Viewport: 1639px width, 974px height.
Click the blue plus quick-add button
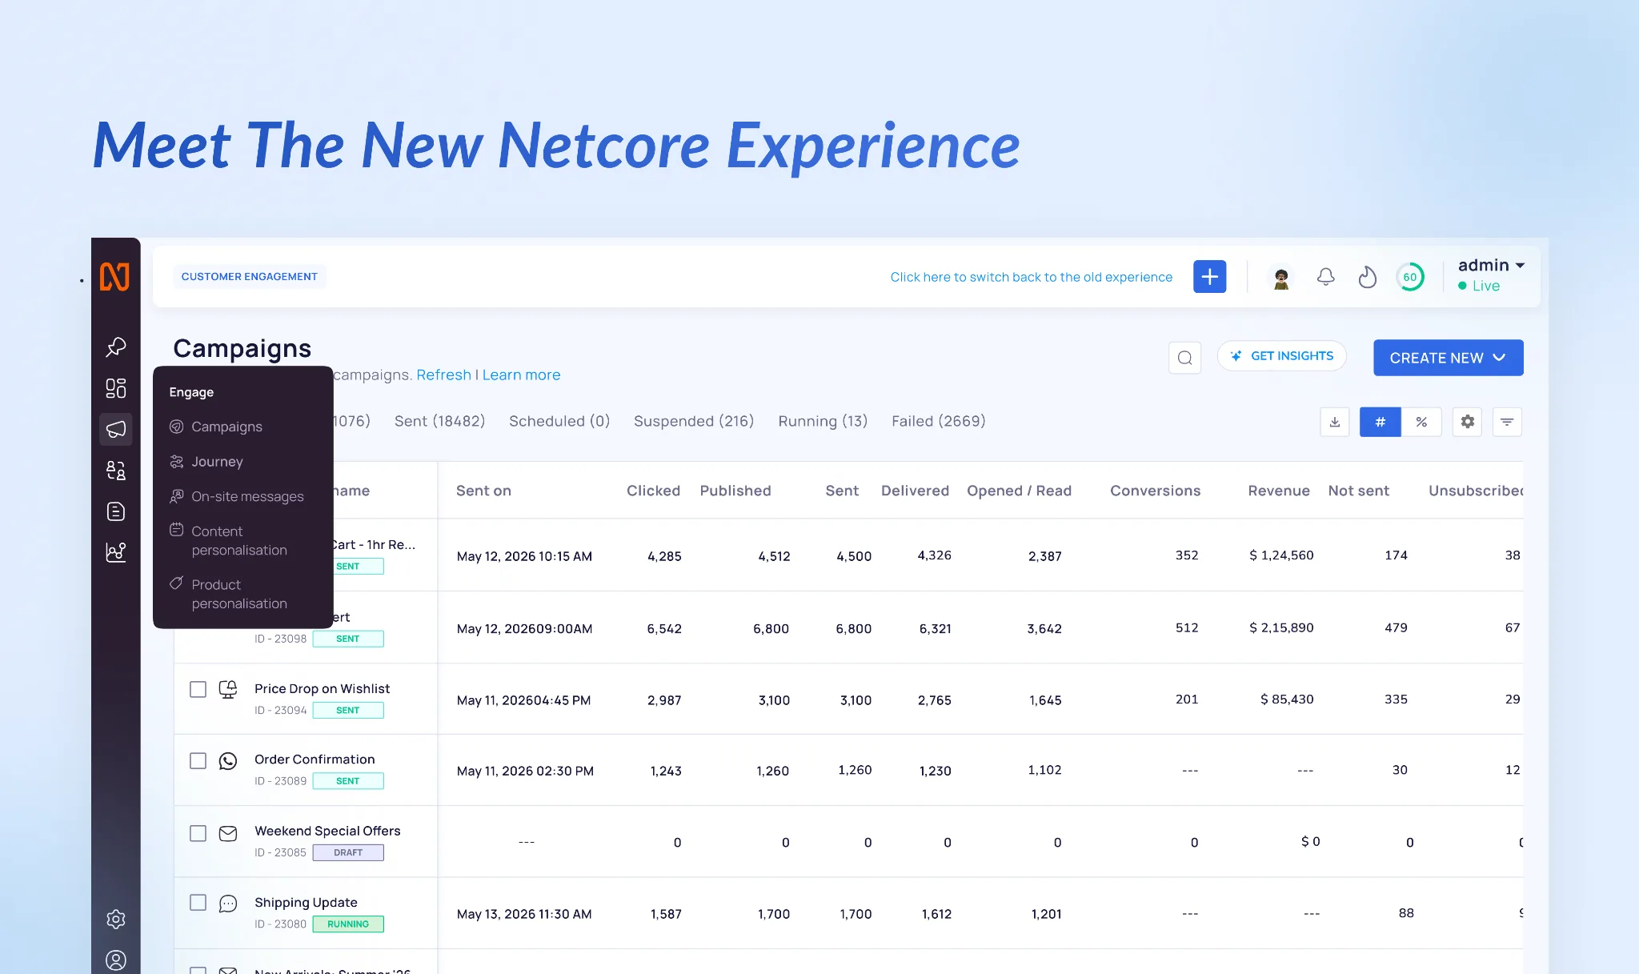coord(1209,277)
